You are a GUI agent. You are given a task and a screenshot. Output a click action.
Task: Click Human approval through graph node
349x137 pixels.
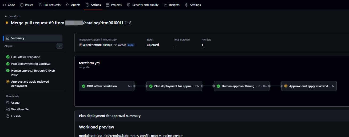[x=242, y=86]
